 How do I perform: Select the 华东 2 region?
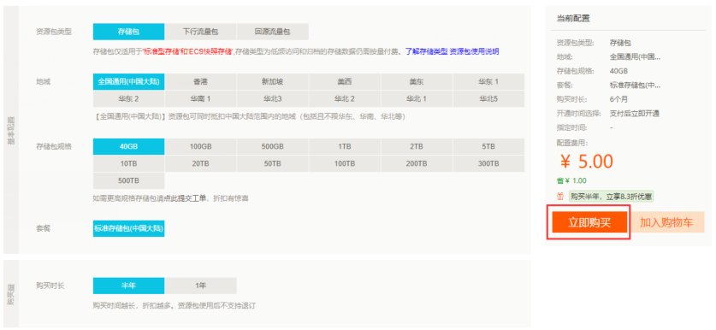129,98
